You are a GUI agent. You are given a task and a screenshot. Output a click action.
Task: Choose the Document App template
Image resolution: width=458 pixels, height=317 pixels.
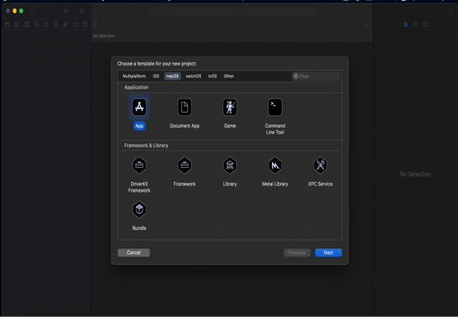[185, 107]
